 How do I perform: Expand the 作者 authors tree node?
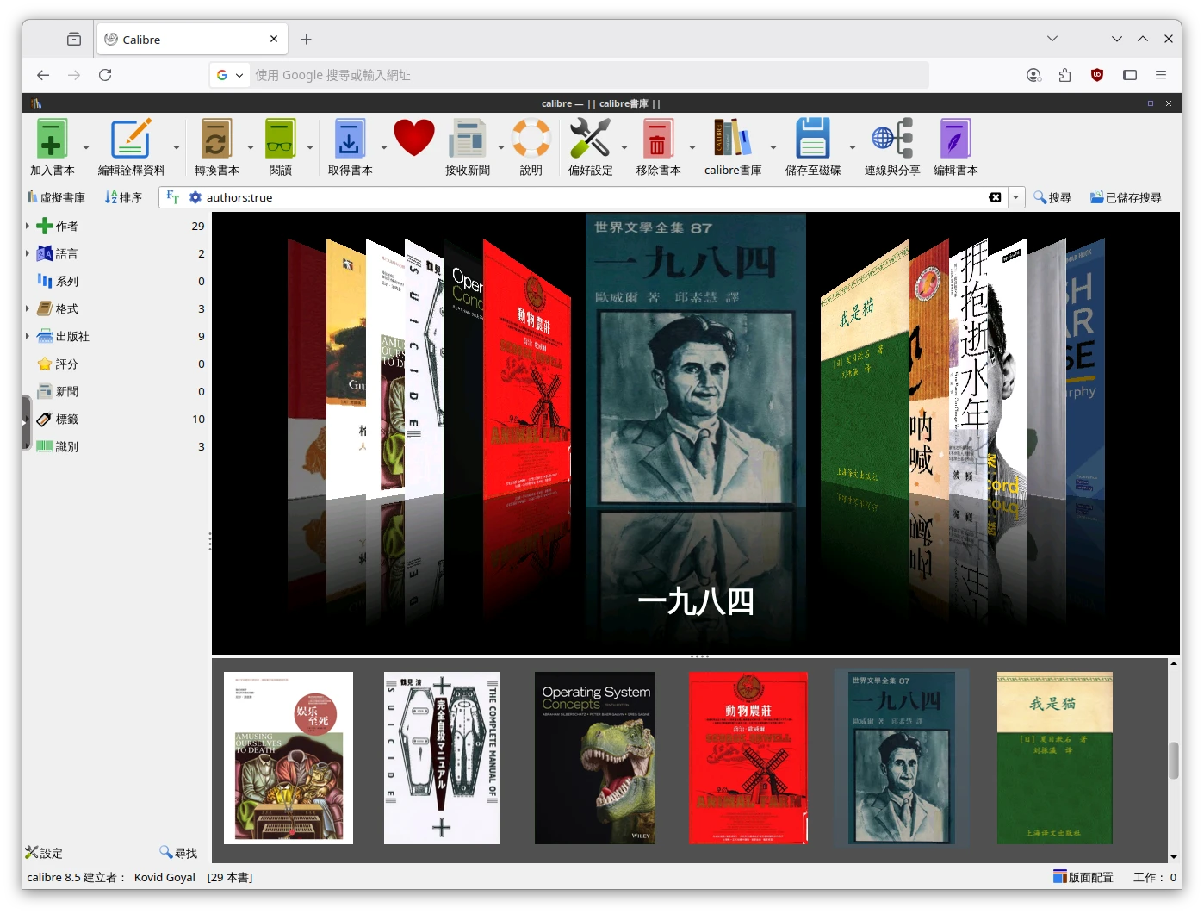click(28, 226)
